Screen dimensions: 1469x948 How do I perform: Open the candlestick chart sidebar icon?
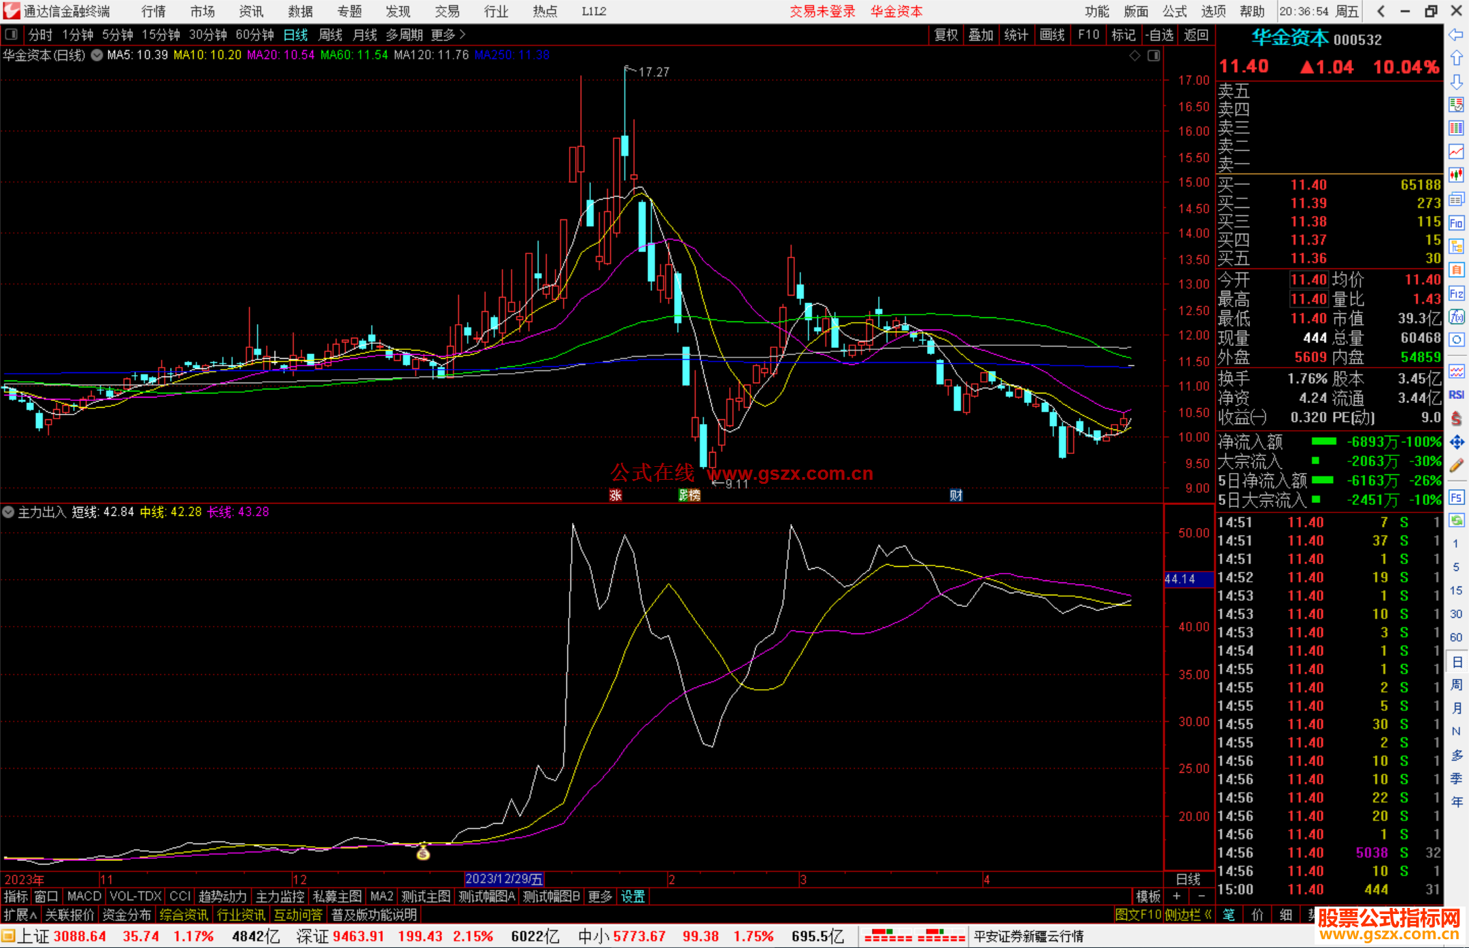point(1456,175)
